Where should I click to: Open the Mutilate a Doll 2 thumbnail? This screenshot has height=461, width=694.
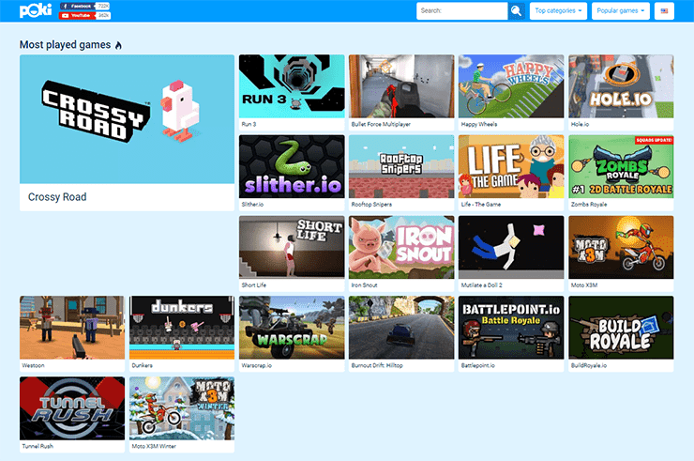(511, 247)
